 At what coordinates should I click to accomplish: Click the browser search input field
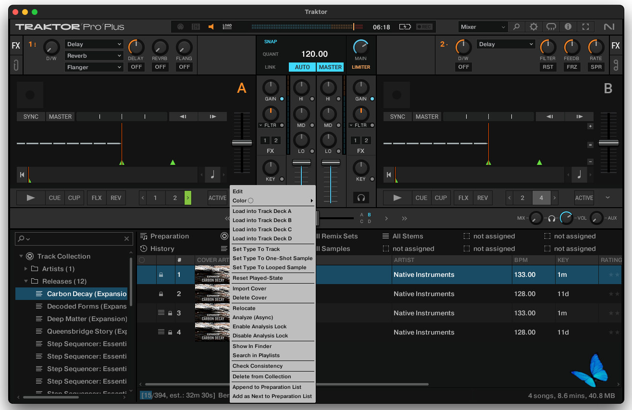click(74, 238)
